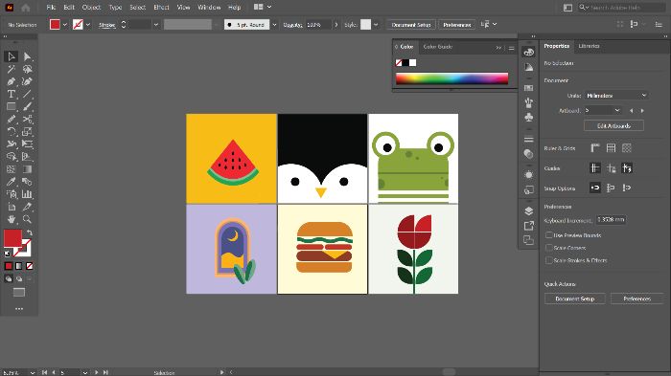This screenshot has width=671, height=376.
Task: Click Document Setup in control bar
Action: (x=411, y=25)
